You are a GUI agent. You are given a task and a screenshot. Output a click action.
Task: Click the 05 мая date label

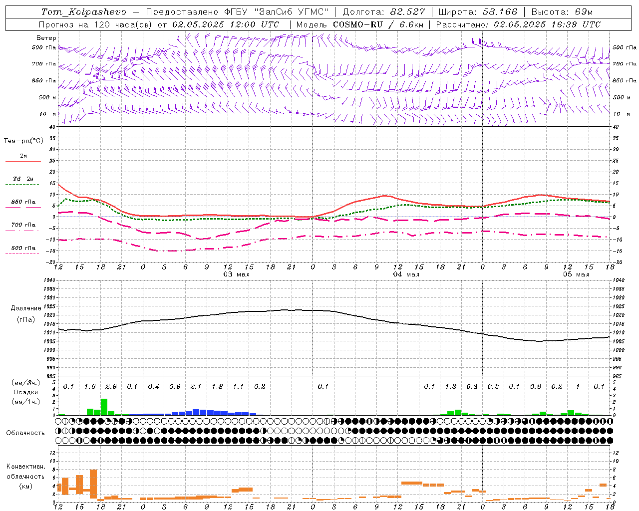(576, 274)
